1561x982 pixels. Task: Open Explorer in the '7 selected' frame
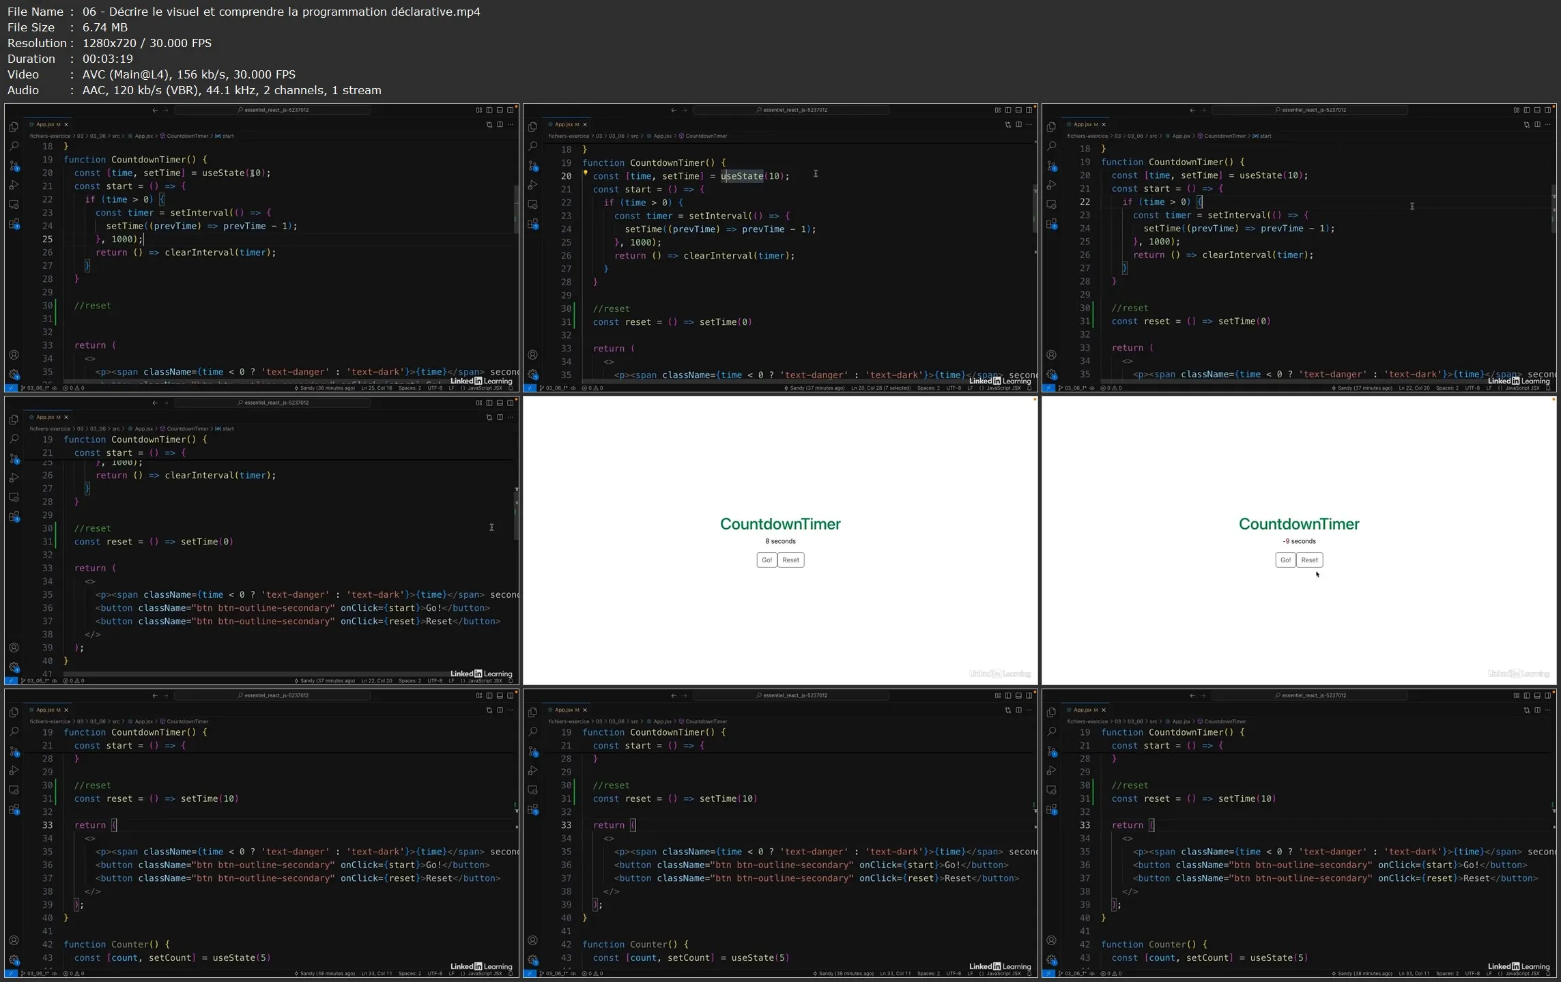[532, 127]
